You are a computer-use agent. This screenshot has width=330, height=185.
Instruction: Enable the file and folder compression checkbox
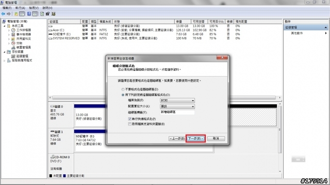pos(129,124)
